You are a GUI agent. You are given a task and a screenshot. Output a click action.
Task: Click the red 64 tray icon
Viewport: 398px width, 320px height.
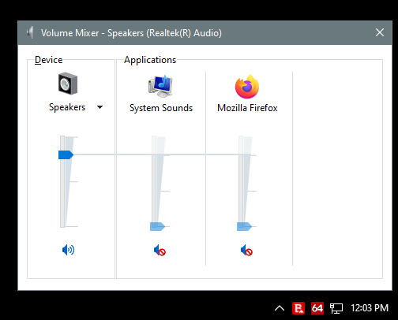(317, 308)
